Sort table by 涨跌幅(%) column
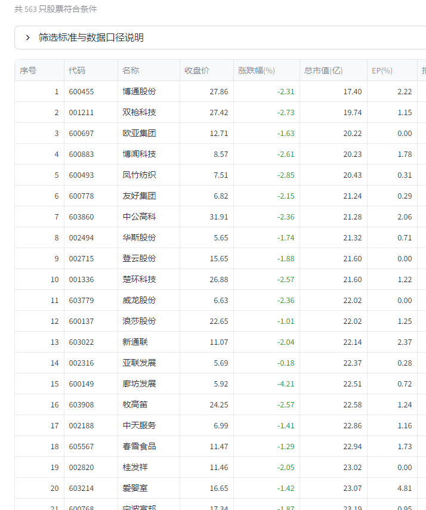Screen dimensions: 426x510 [257, 70]
